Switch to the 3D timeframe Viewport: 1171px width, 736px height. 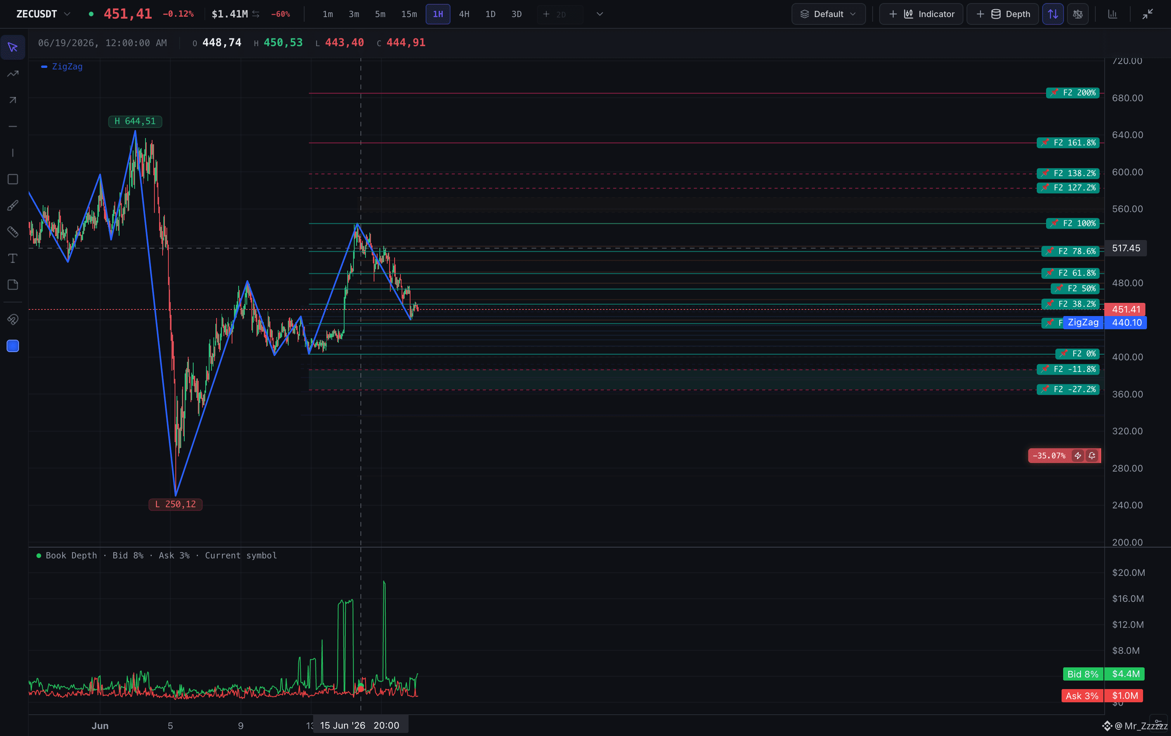[x=516, y=14]
